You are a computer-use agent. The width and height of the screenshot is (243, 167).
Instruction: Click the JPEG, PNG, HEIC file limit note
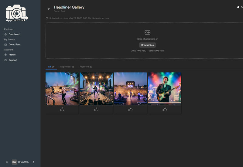click(147, 51)
